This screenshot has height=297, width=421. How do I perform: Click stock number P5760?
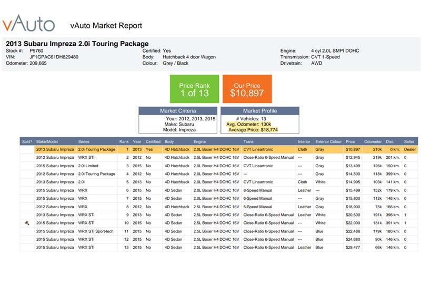[36, 50]
